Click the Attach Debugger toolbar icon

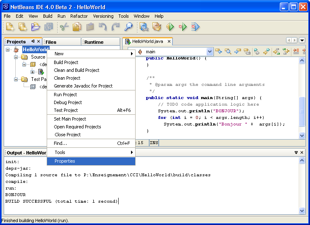tap(196, 27)
